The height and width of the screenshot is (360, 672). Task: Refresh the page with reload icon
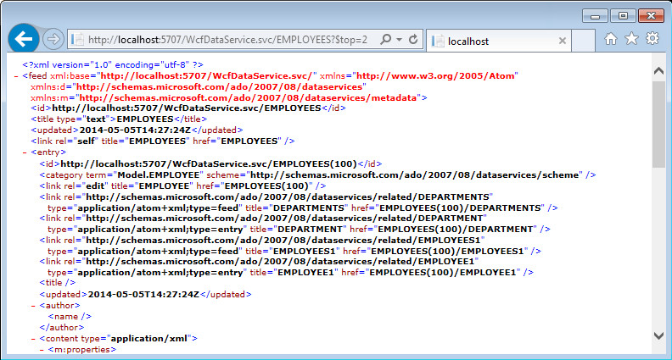click(413, 39)
